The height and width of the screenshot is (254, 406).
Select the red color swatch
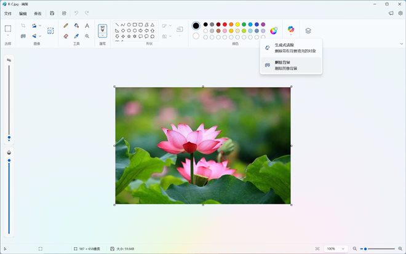pyautogui.click(x=226, y=25)
